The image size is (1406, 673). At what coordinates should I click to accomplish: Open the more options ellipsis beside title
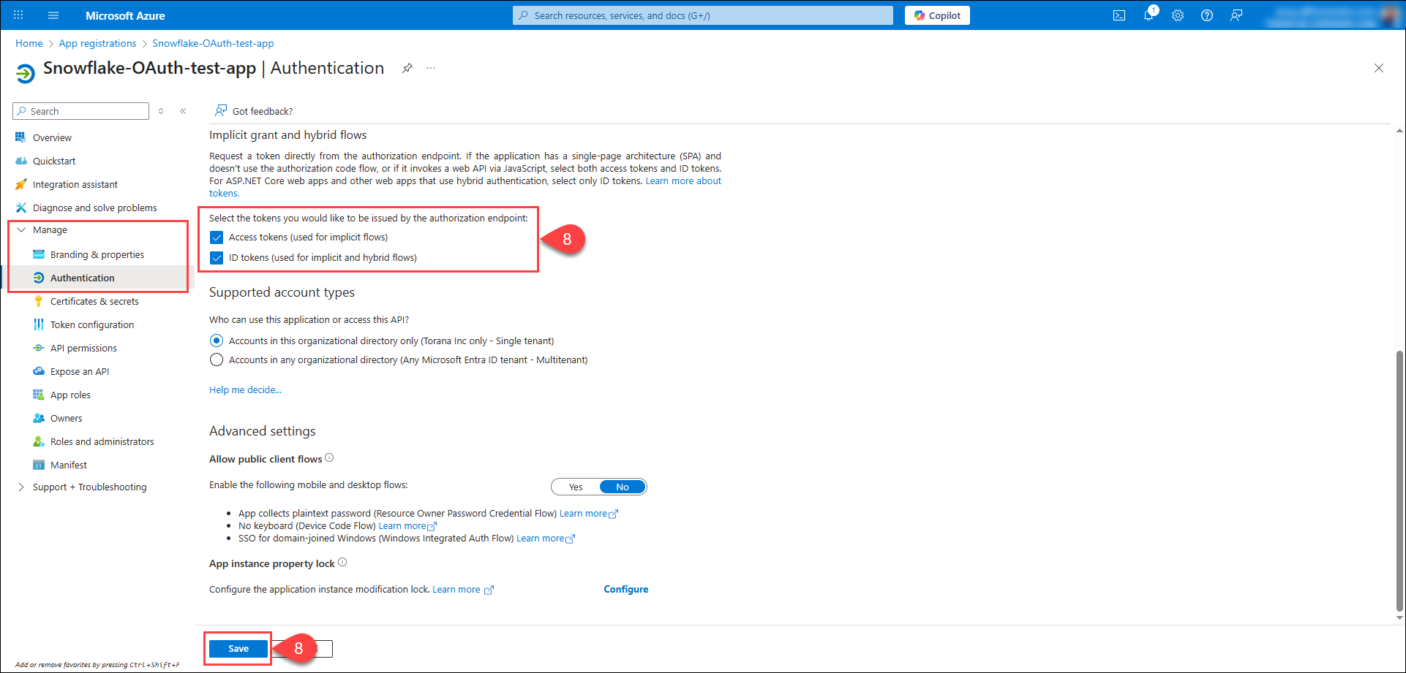431,68
